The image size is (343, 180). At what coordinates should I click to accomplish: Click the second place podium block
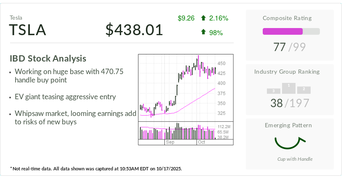click(x=303, y=90)
